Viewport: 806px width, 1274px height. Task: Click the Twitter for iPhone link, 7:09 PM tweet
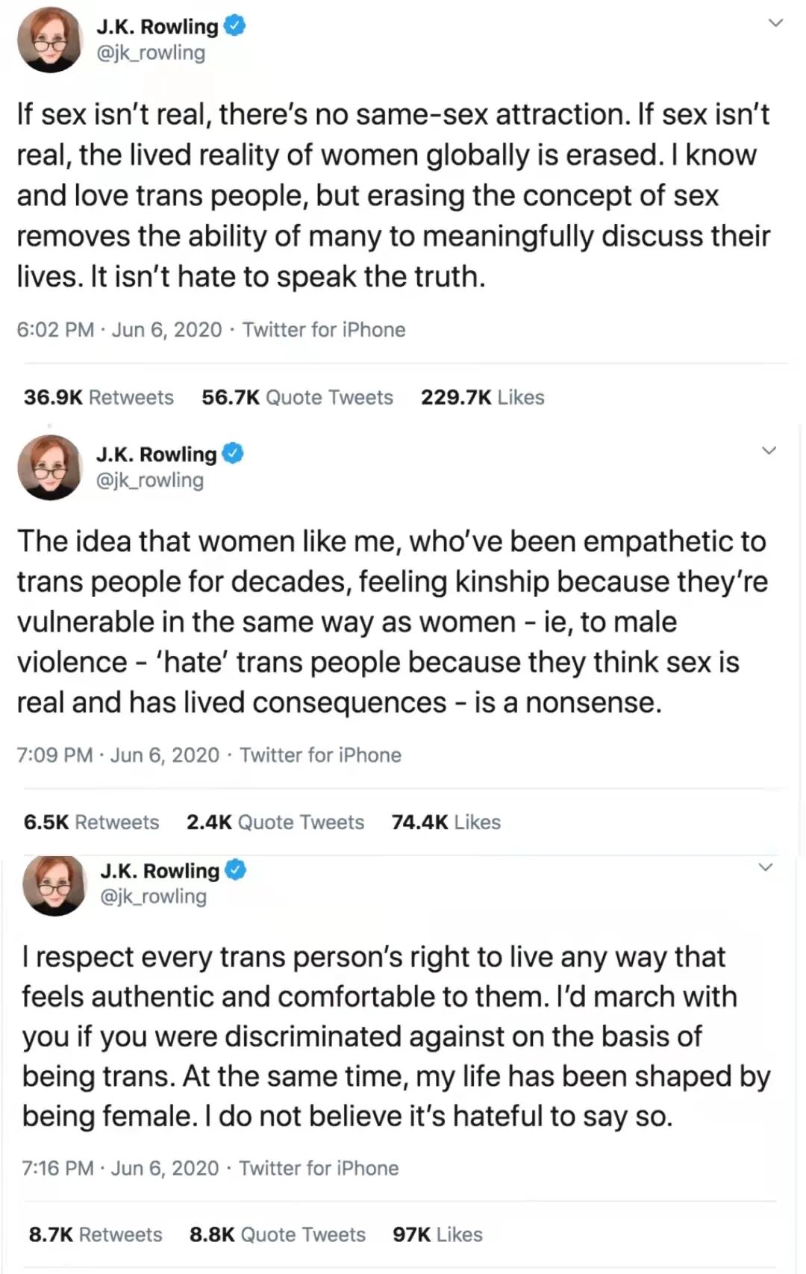[x=320, y=755]
